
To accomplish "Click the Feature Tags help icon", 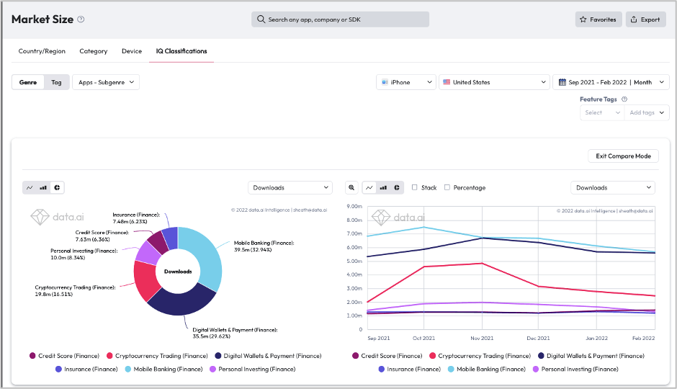I will (x=624, y=99).
